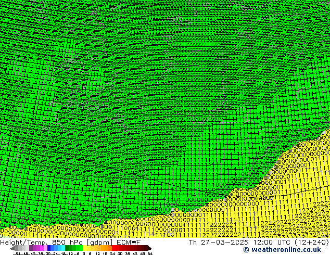Click the dark right arrow end of the color scale
The height and width of the screenshot is (255, 330).
click(150, 248)
